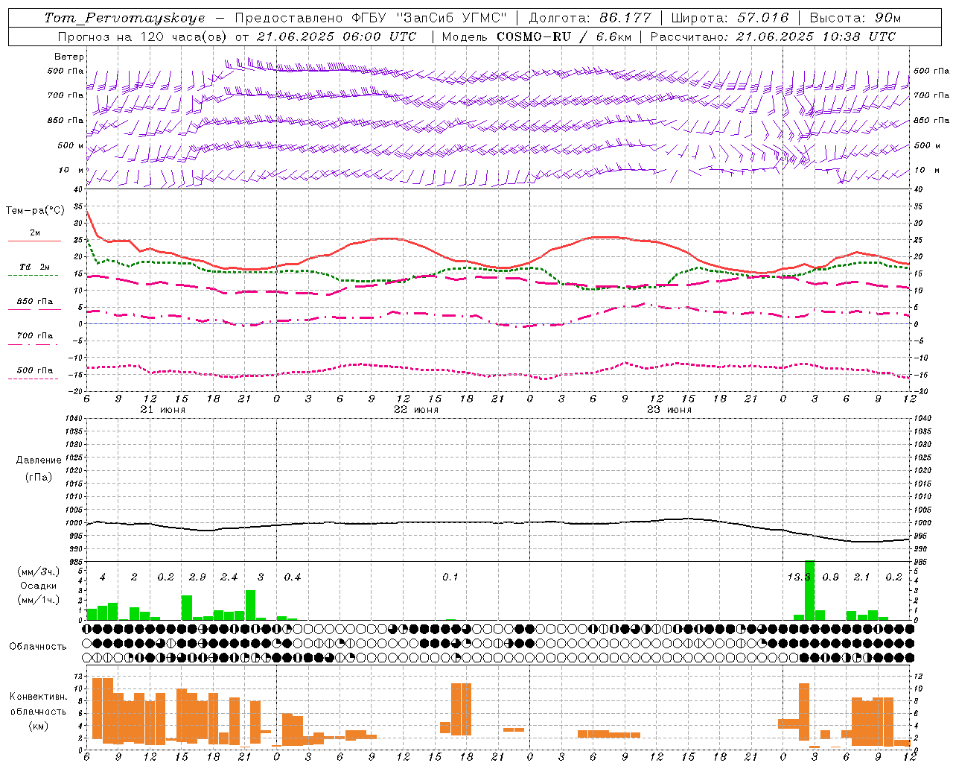This screenshot has width=953, height=763.
Task: Click the 21 июня date label
Action: (163, 410)
